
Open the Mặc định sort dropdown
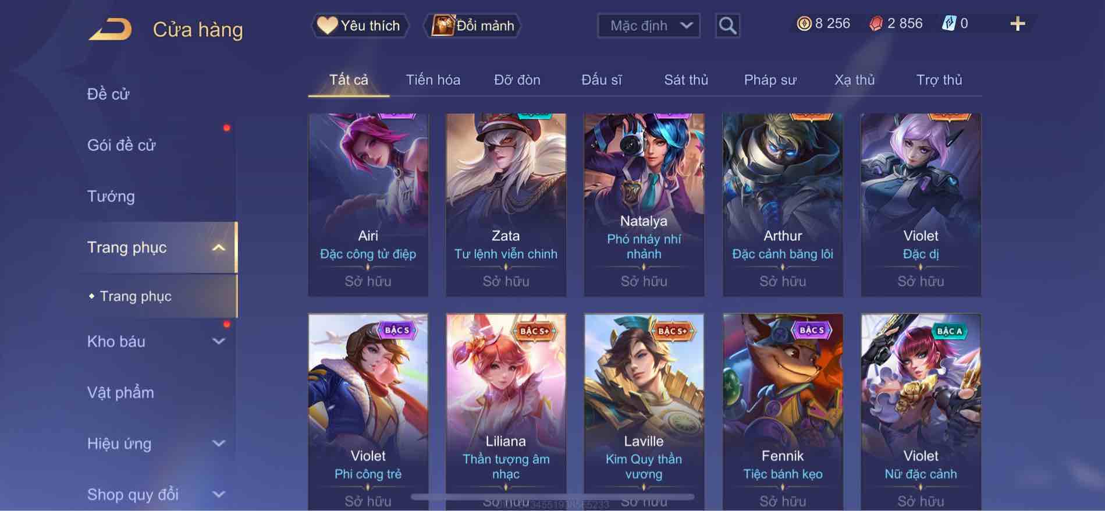pos(648,26)
